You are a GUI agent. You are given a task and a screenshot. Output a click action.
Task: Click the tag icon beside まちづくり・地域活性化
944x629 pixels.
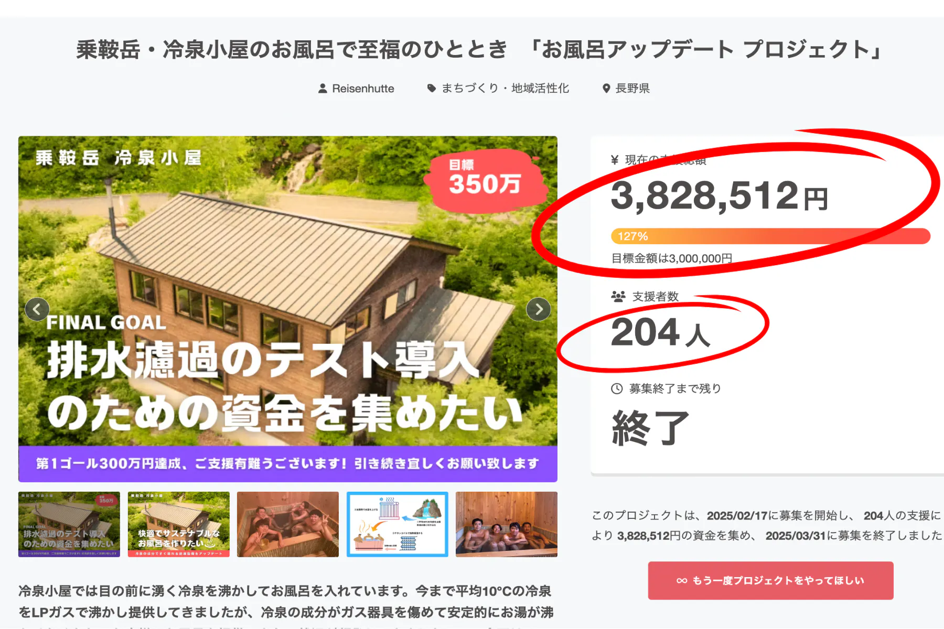(x=431, y=88)
